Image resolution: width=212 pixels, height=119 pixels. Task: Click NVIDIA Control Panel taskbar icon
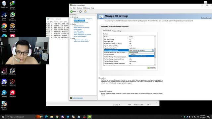pyautogui.click(x=89, y=117)
